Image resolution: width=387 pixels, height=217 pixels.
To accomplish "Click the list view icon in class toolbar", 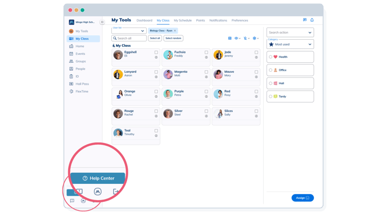I will point(229,38).
